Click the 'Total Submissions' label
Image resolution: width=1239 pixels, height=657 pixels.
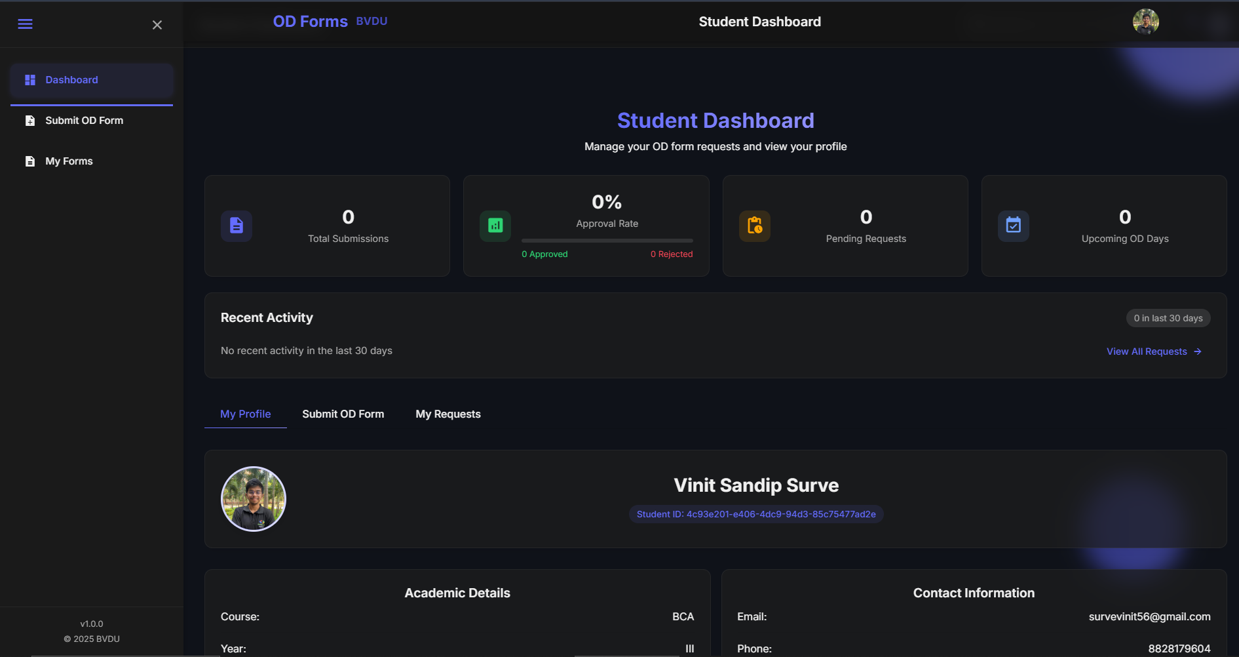(x=349, y=239)
